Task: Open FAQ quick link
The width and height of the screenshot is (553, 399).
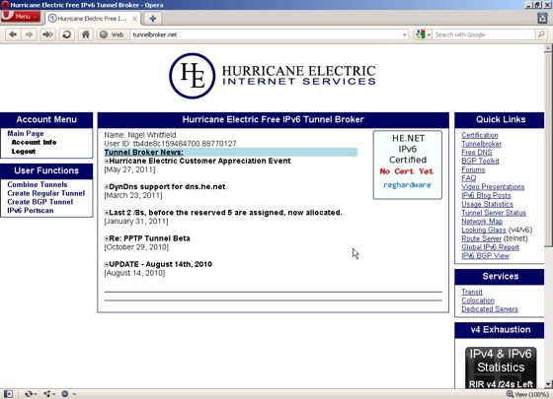Action: (468, 178)
